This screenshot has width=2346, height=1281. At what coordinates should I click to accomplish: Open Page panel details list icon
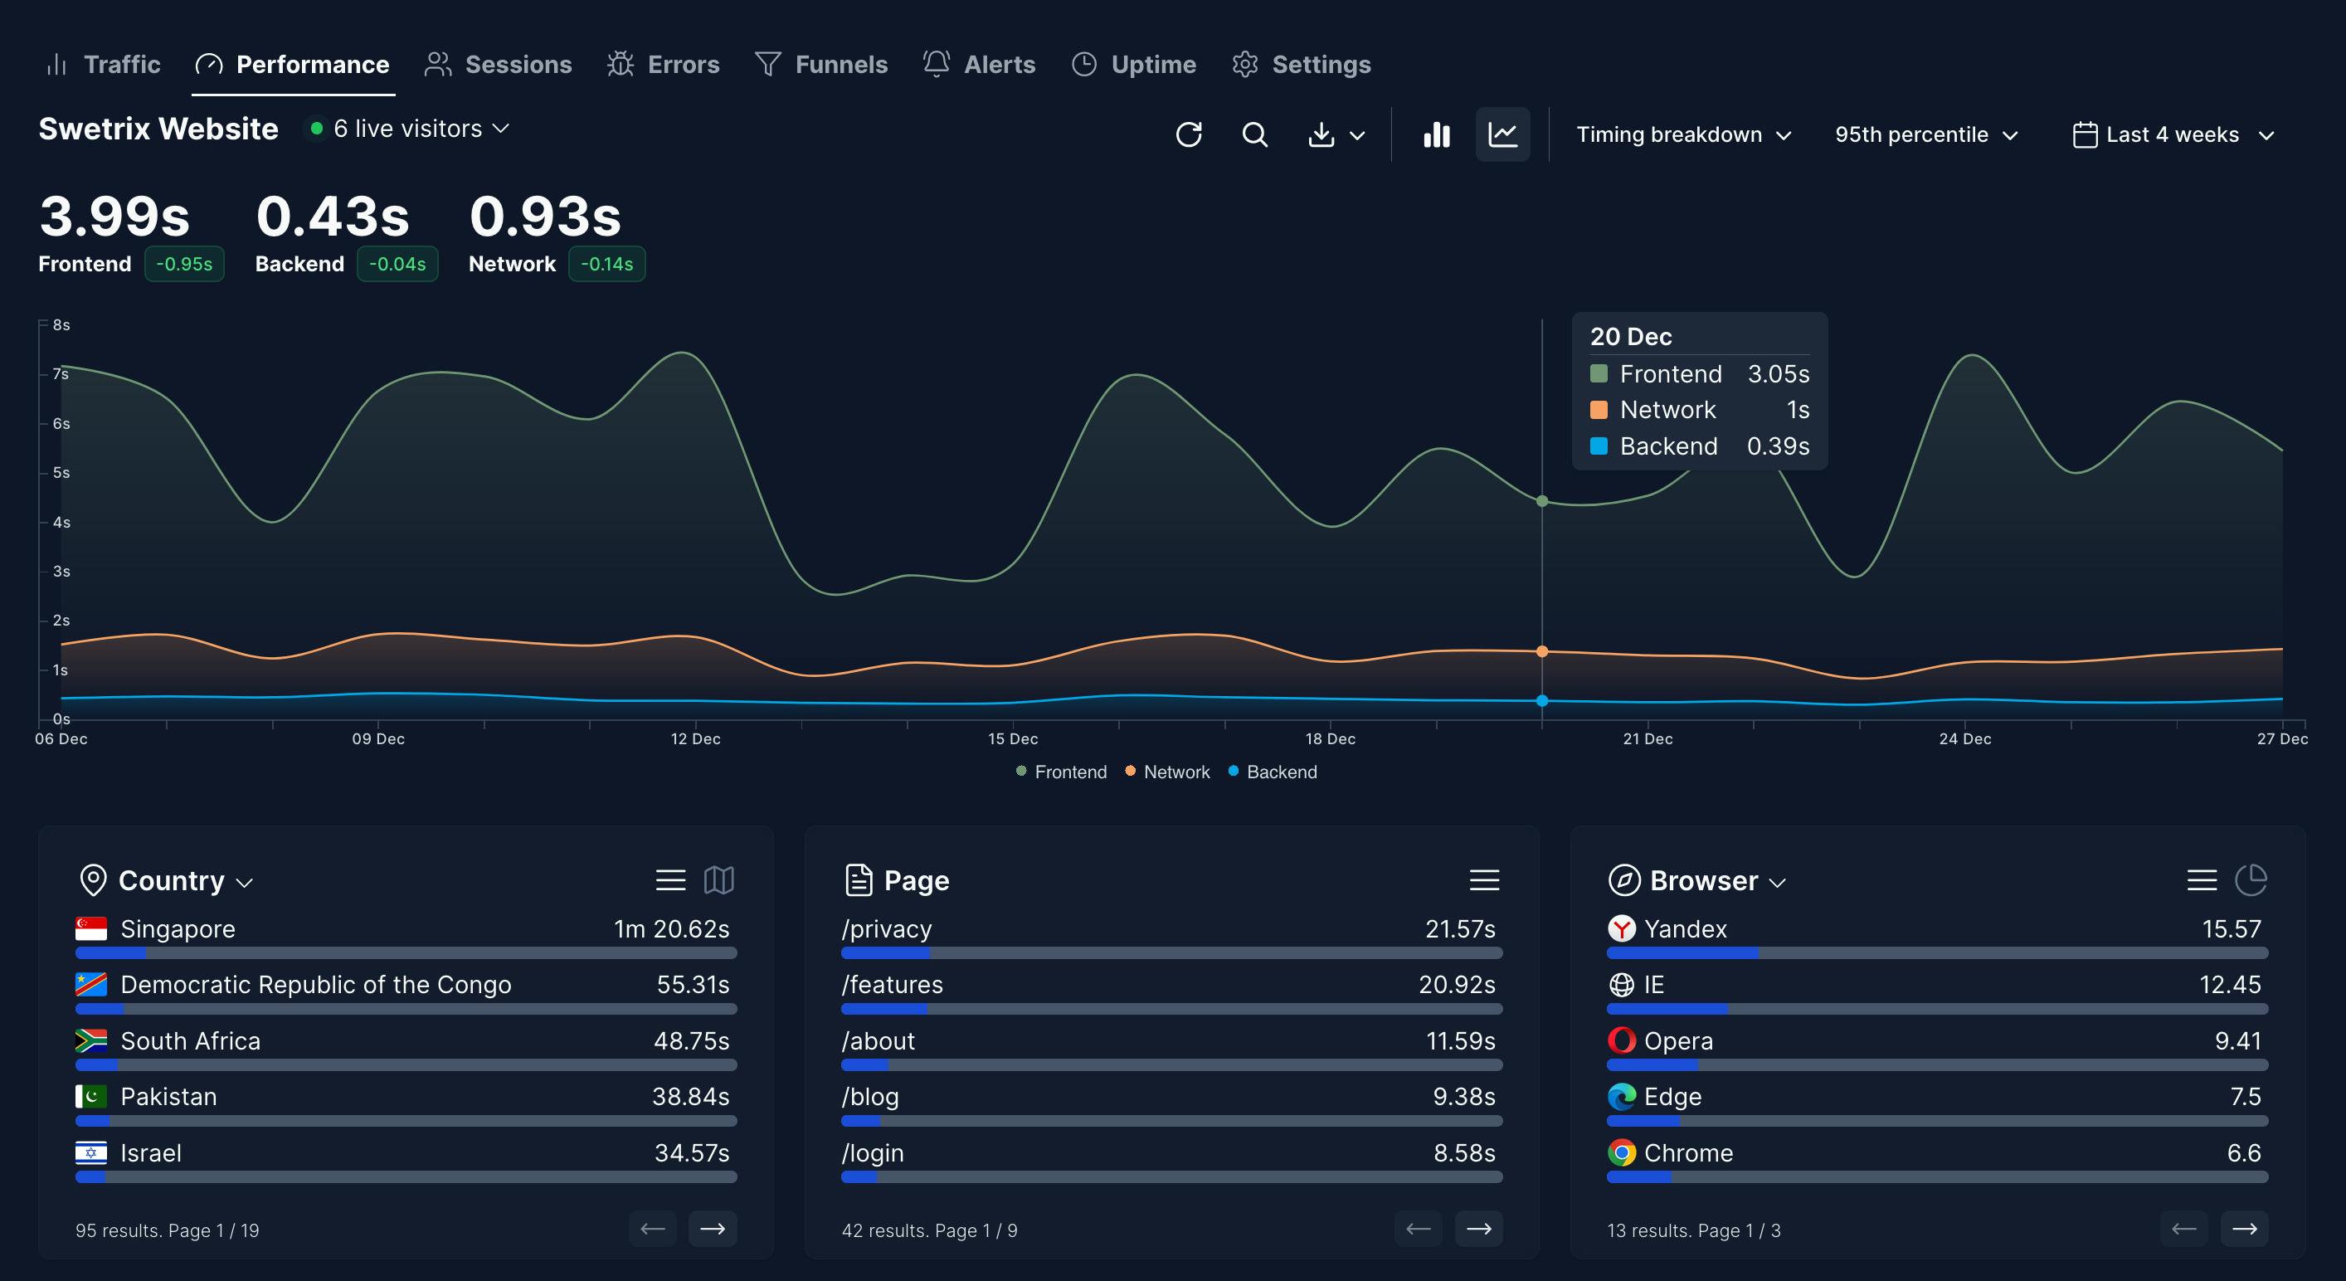pyautogui.click(x=1484, y=880)
